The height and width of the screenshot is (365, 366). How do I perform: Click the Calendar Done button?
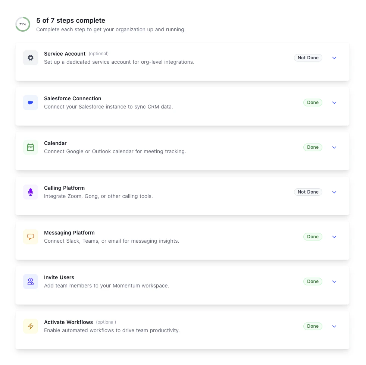click(x=313, y=147)
